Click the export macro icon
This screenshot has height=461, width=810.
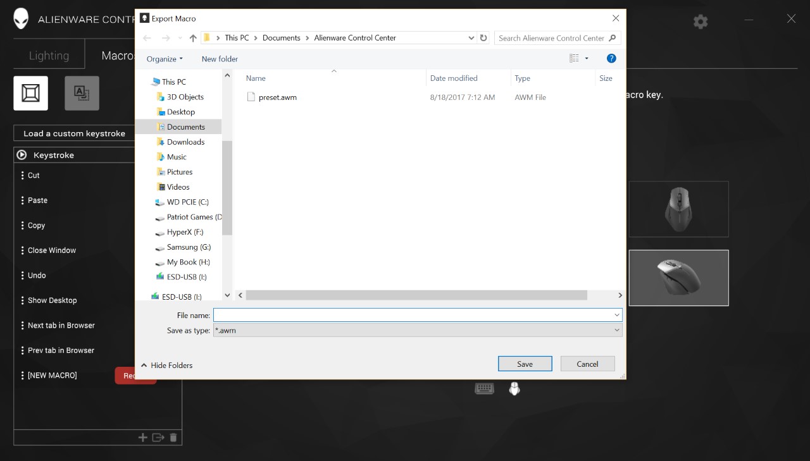click(158, 437)
